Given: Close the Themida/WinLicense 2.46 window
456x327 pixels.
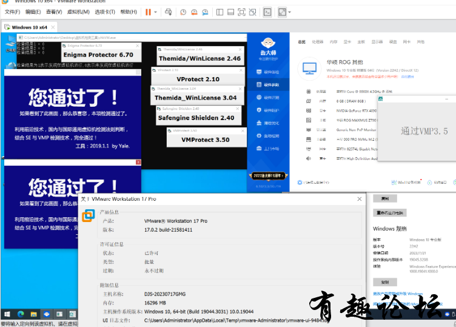Looking at the screenshot, I should (240, 50).
